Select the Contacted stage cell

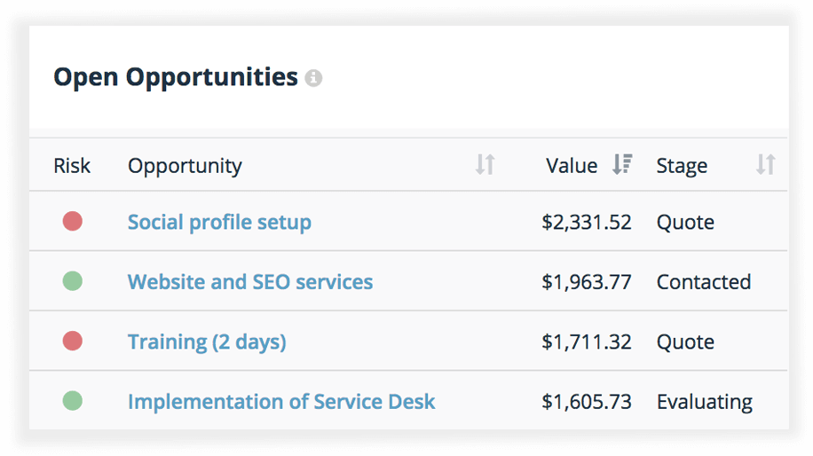click(x=704, y=282)
